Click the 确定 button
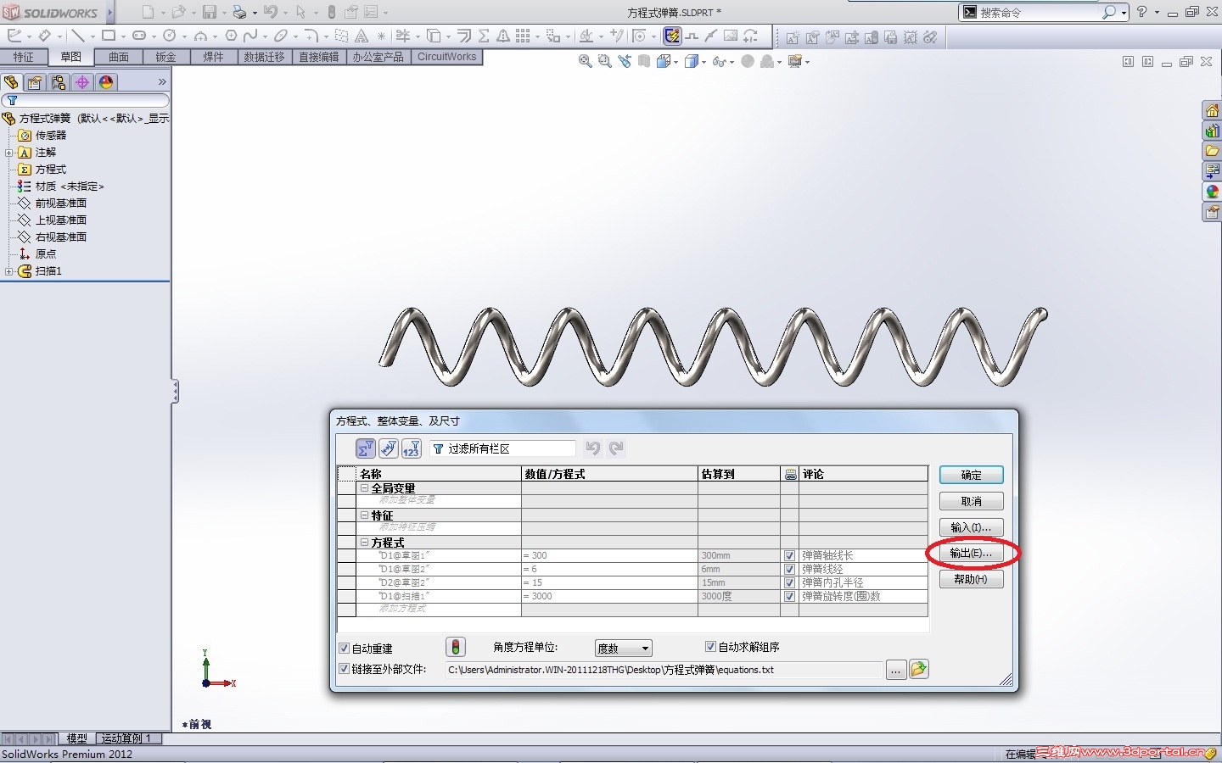This screenshot has width=1222, height=763. click(972, 475)
